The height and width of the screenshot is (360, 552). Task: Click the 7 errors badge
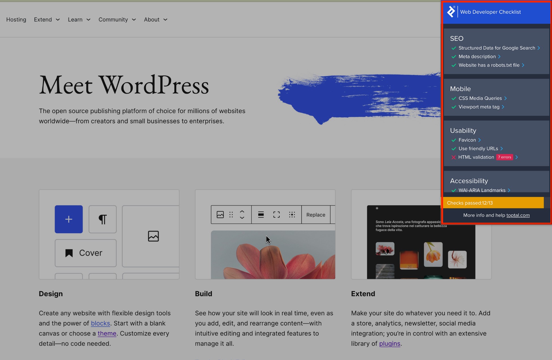pos(504,157)
